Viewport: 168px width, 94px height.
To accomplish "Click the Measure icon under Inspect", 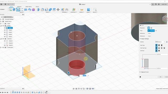I will tap(82, 10).
